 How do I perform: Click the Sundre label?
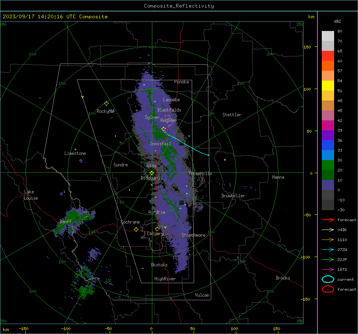tap(121, 164)
